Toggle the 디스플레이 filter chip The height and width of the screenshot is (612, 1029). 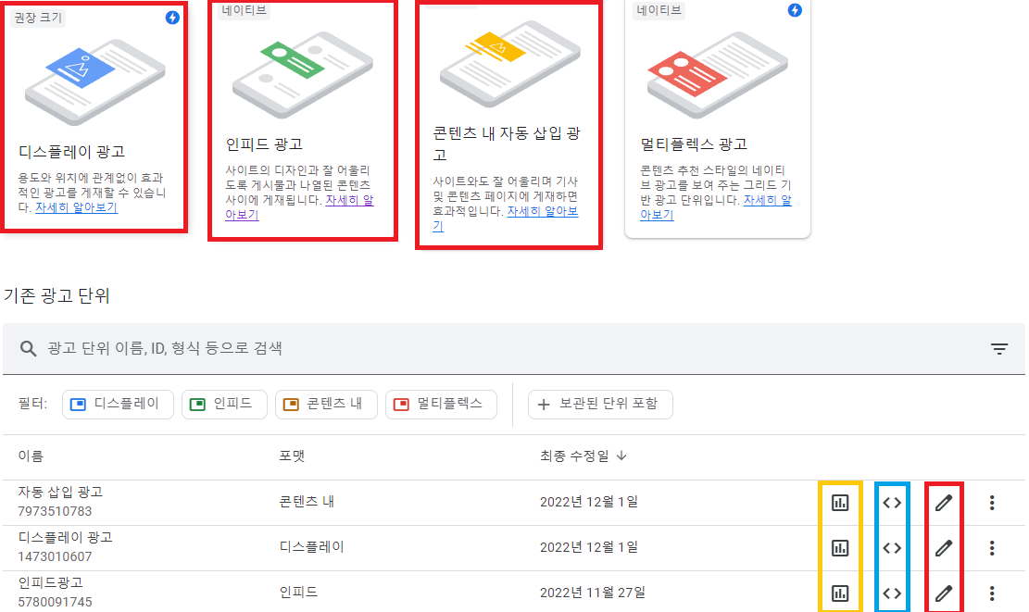pos(118,404)
